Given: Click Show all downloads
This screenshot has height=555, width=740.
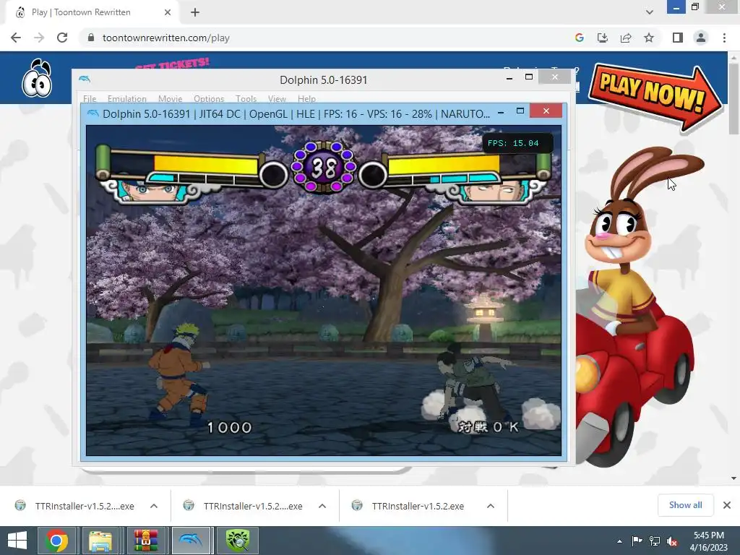Looking at the screenshot, I should coord(685,505).
